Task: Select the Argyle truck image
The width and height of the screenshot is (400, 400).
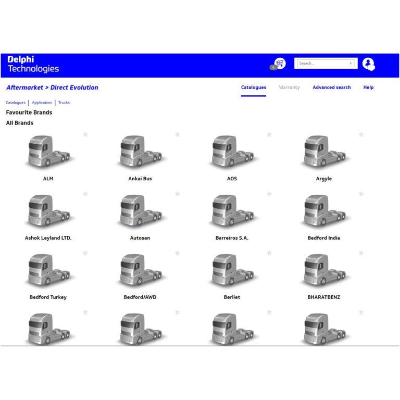Action: pos(324,151)
